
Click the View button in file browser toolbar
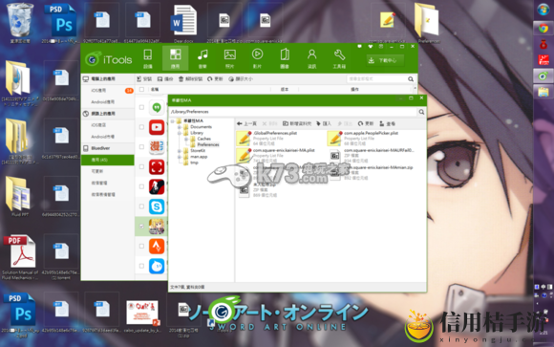387,124
